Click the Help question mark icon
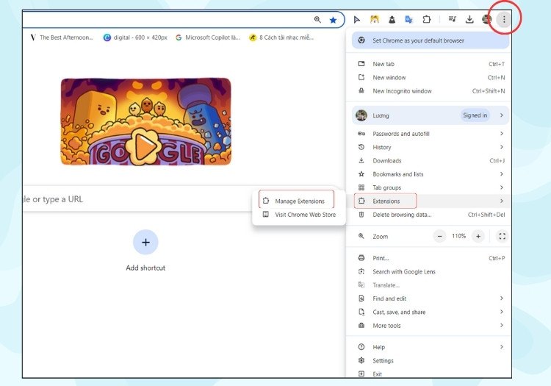This screenshot has height=386, width=551. 361,347
